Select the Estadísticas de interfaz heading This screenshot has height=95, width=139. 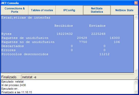[26, 18]
